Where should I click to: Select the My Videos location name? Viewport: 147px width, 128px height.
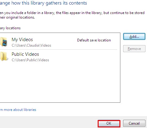tap(22, 40)
